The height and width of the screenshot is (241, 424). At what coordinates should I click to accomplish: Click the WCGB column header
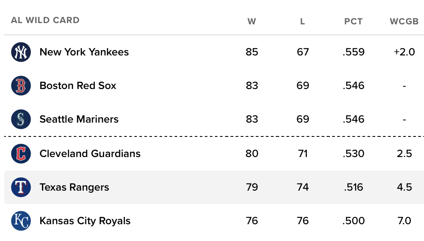pyautogui.click(x=404, y=21)
